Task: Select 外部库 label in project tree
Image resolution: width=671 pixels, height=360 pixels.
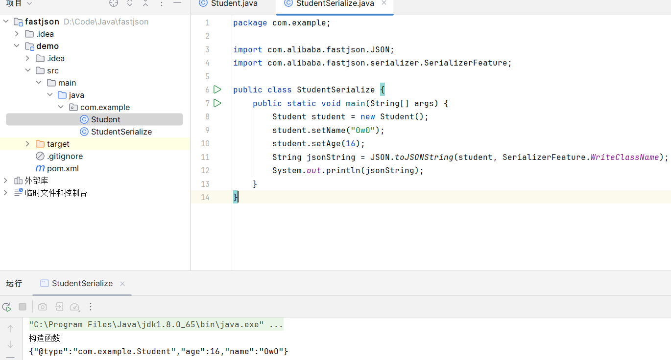Action: point(37,180)
